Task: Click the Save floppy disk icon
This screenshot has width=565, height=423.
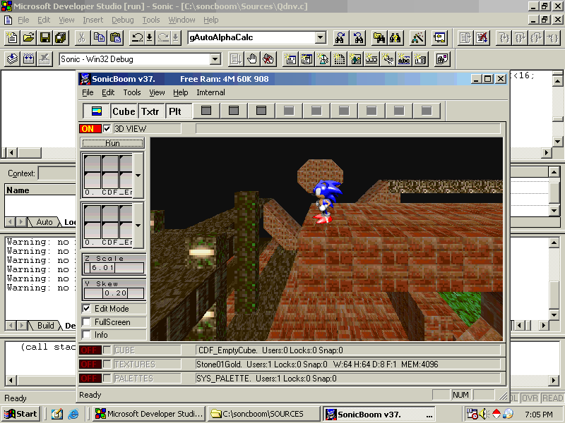Action: coord(45,38)
